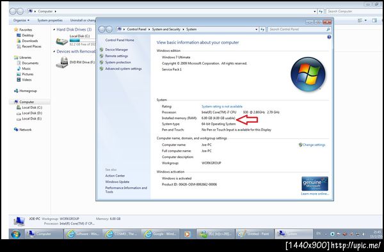The width and height of the screenshot is (384, 252).
Task: Open Action Center under See also
Action: pos(115,176)
